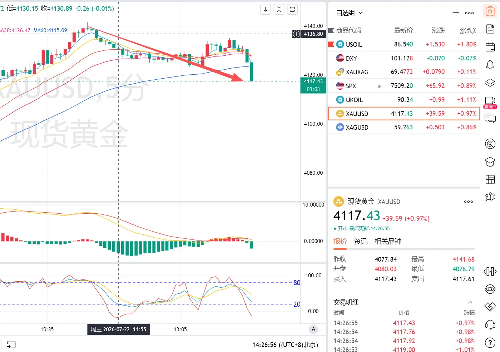
Task: Click the 周三 2026-07-22 11:55 time marker
Action: (x=118, y=329)
